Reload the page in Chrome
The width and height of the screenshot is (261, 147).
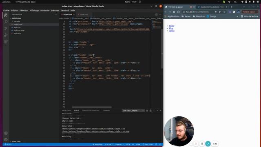click(x=174, y=12)
